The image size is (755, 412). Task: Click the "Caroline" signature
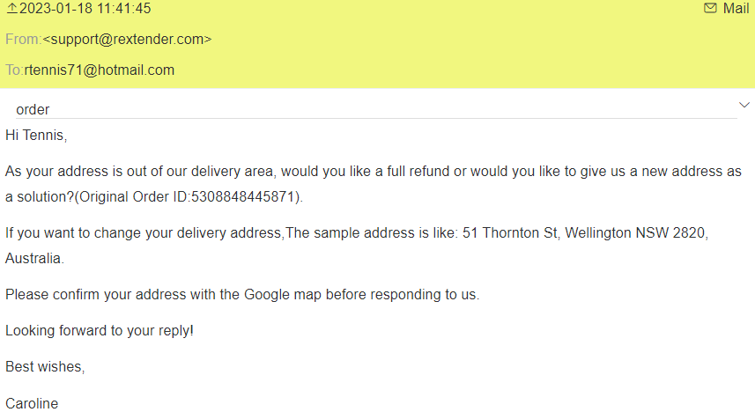[x=32, y=403]
